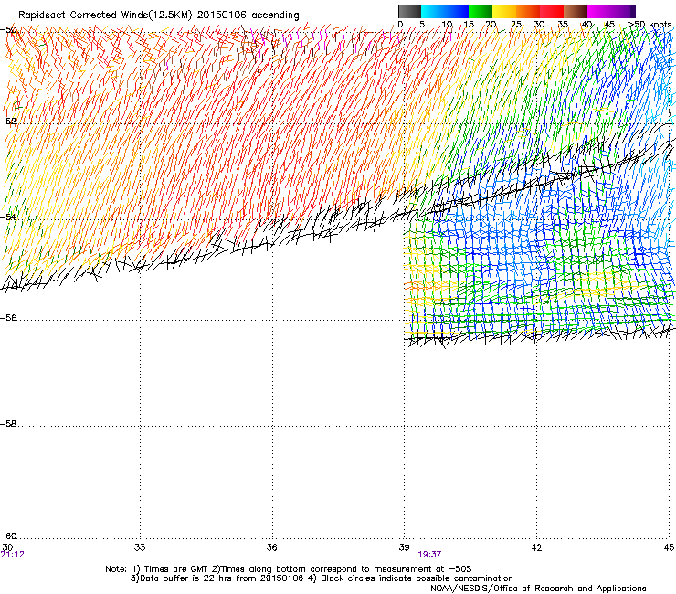Click the -60 latitude axis label
Image resolution: width=676 pixels, height=594 pixels.
(8, 536)
